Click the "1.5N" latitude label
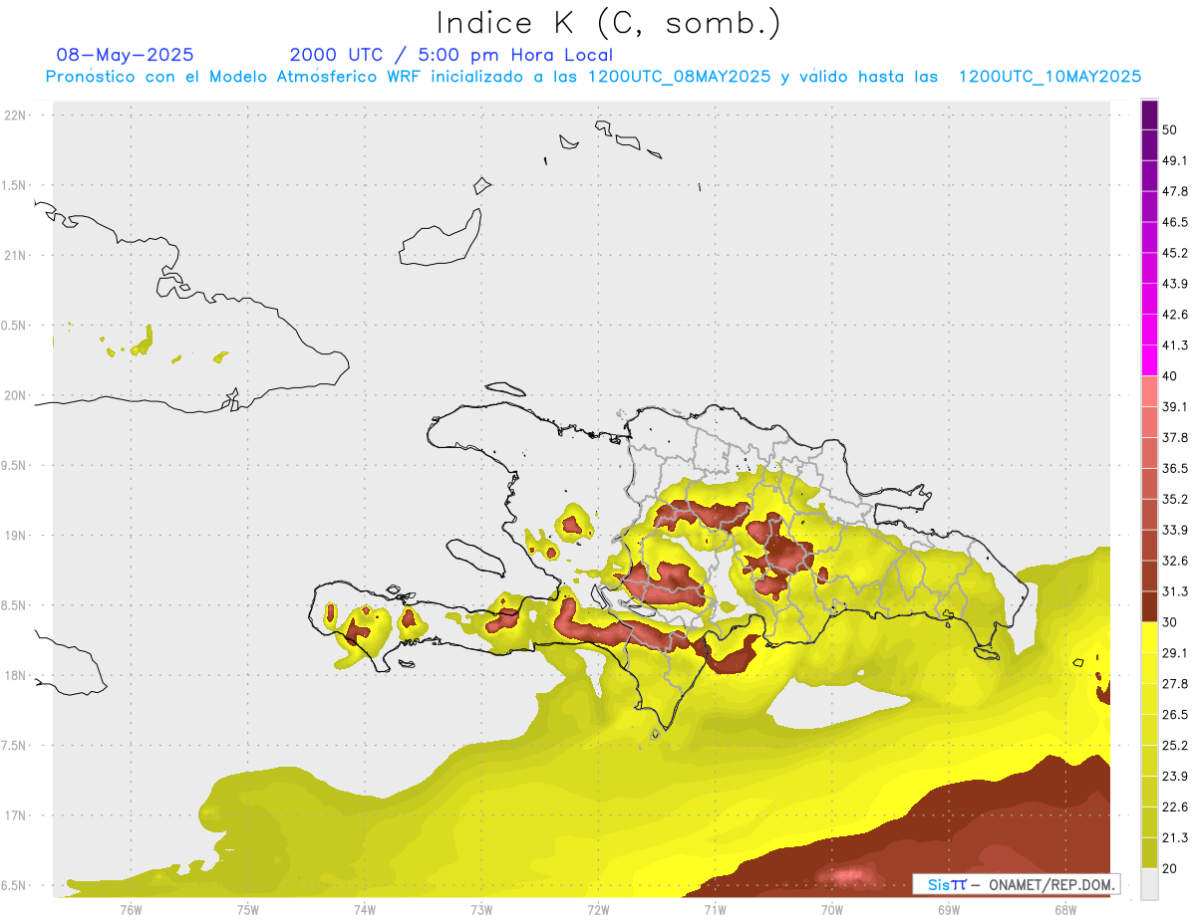This screenshot has width=1196, height=923. point(14,185)
